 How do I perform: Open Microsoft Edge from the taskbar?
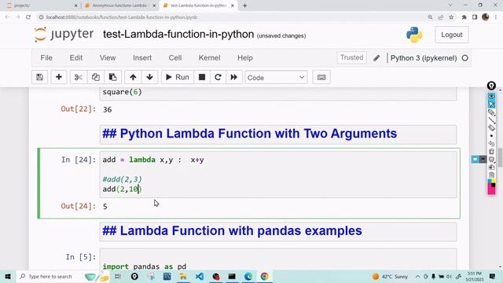pyautogui.click(x=248, y=276)
